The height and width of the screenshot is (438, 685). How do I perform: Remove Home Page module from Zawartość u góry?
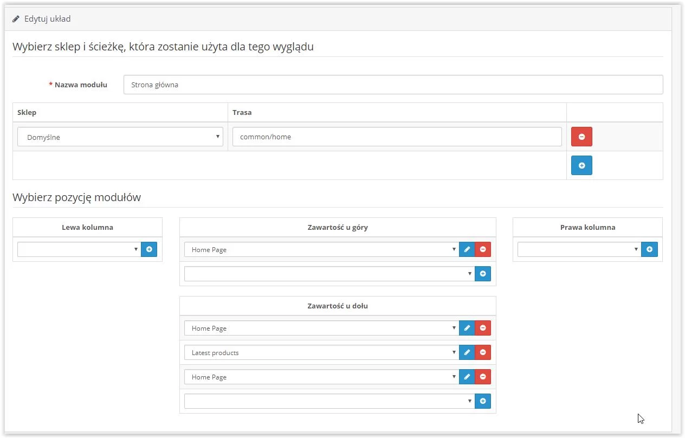483,249
